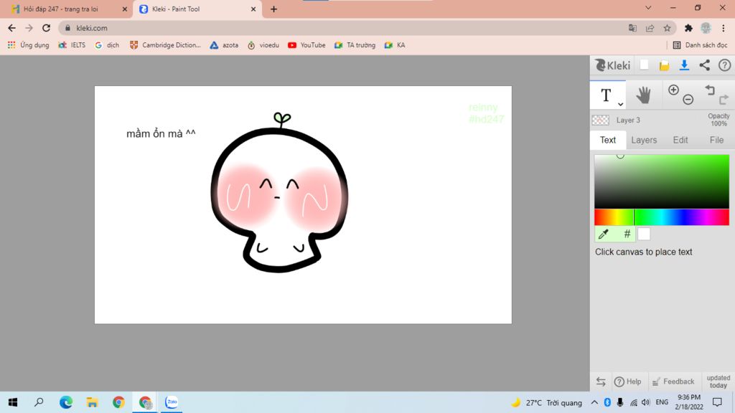
Task: Open the Feedback button
Action: [673, 381]
